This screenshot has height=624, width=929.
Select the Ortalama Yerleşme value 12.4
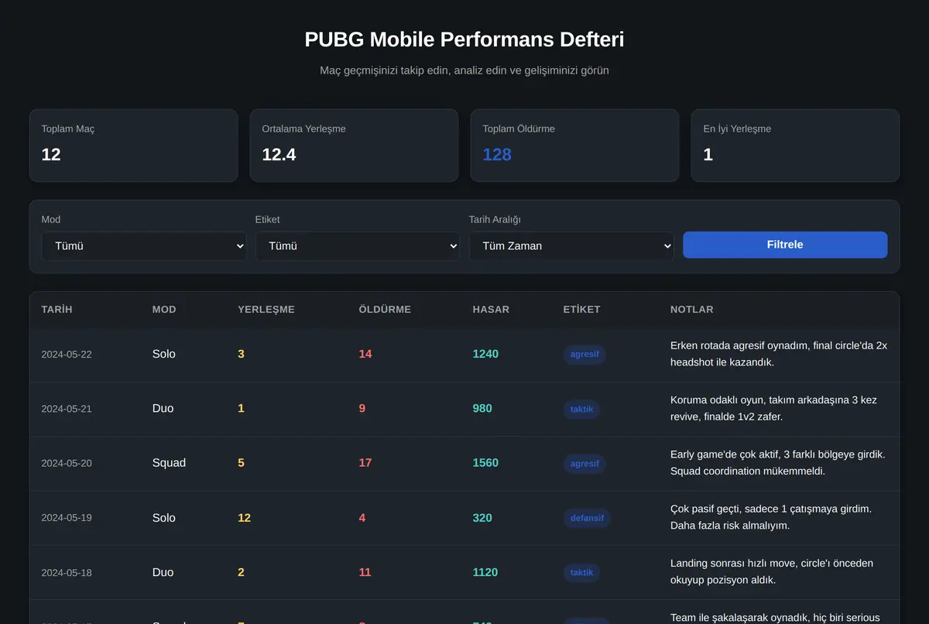(279, 155)
